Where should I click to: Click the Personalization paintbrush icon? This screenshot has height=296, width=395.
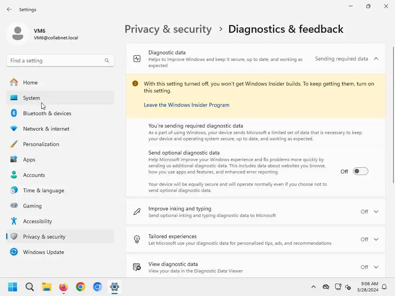tap(14, 144)
